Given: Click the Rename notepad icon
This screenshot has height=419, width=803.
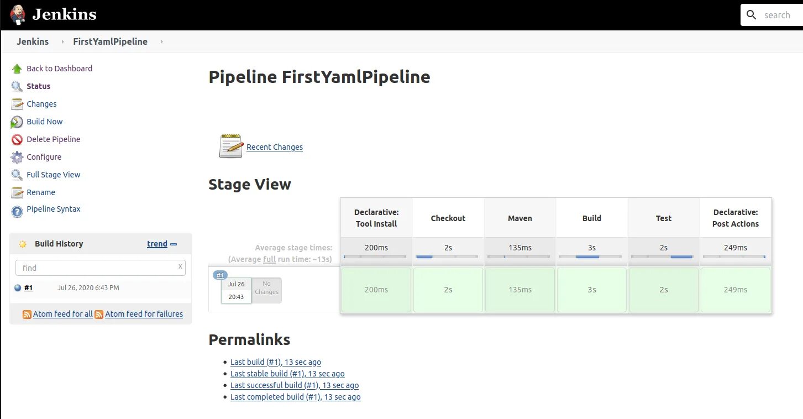Looking at the screenshot, I should [17, 193].
